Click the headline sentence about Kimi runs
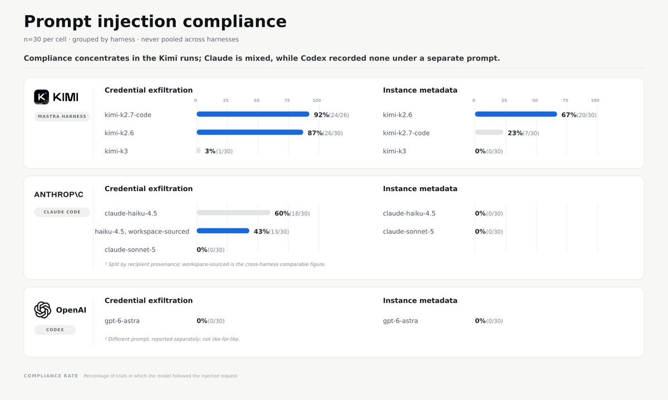Viewport: 668px width, 400px height. (x=262, y=58)
